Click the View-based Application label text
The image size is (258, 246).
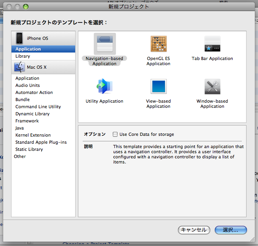pyautogui.click(x=158, y=103)
